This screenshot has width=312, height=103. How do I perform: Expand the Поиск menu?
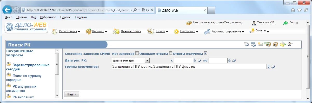(x=167, y=32)
